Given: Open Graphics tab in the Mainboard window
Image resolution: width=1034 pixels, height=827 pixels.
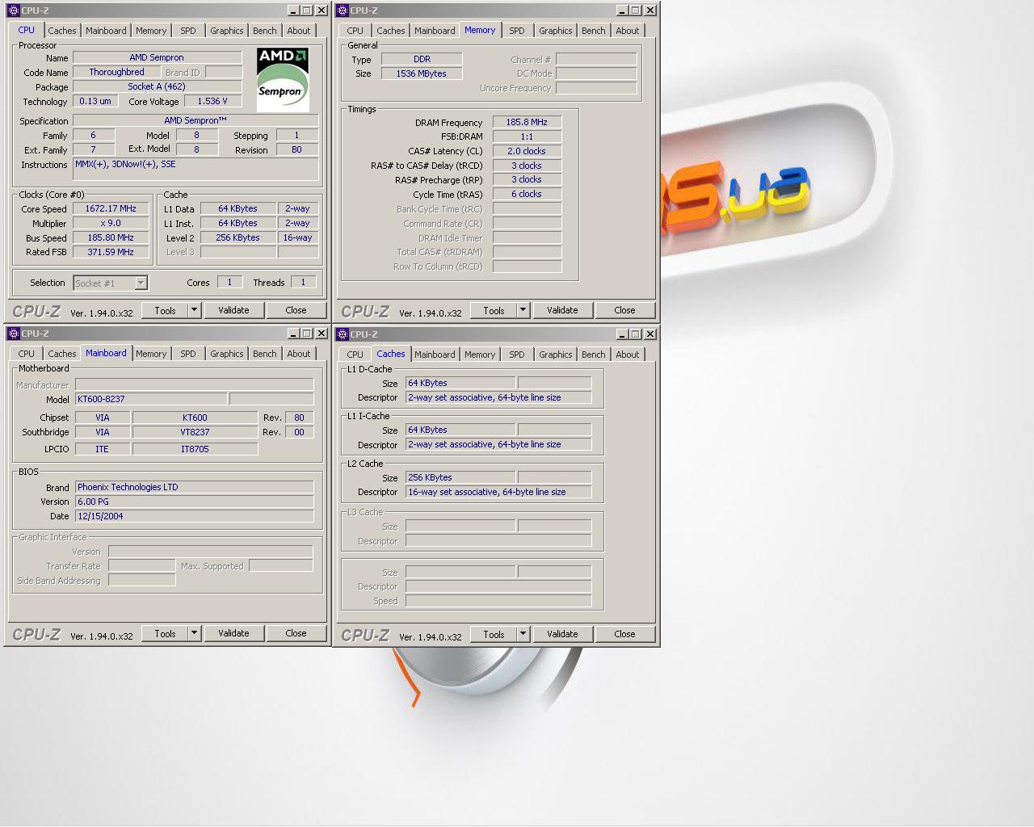Looking at the screenshot, I should point(226,354).
